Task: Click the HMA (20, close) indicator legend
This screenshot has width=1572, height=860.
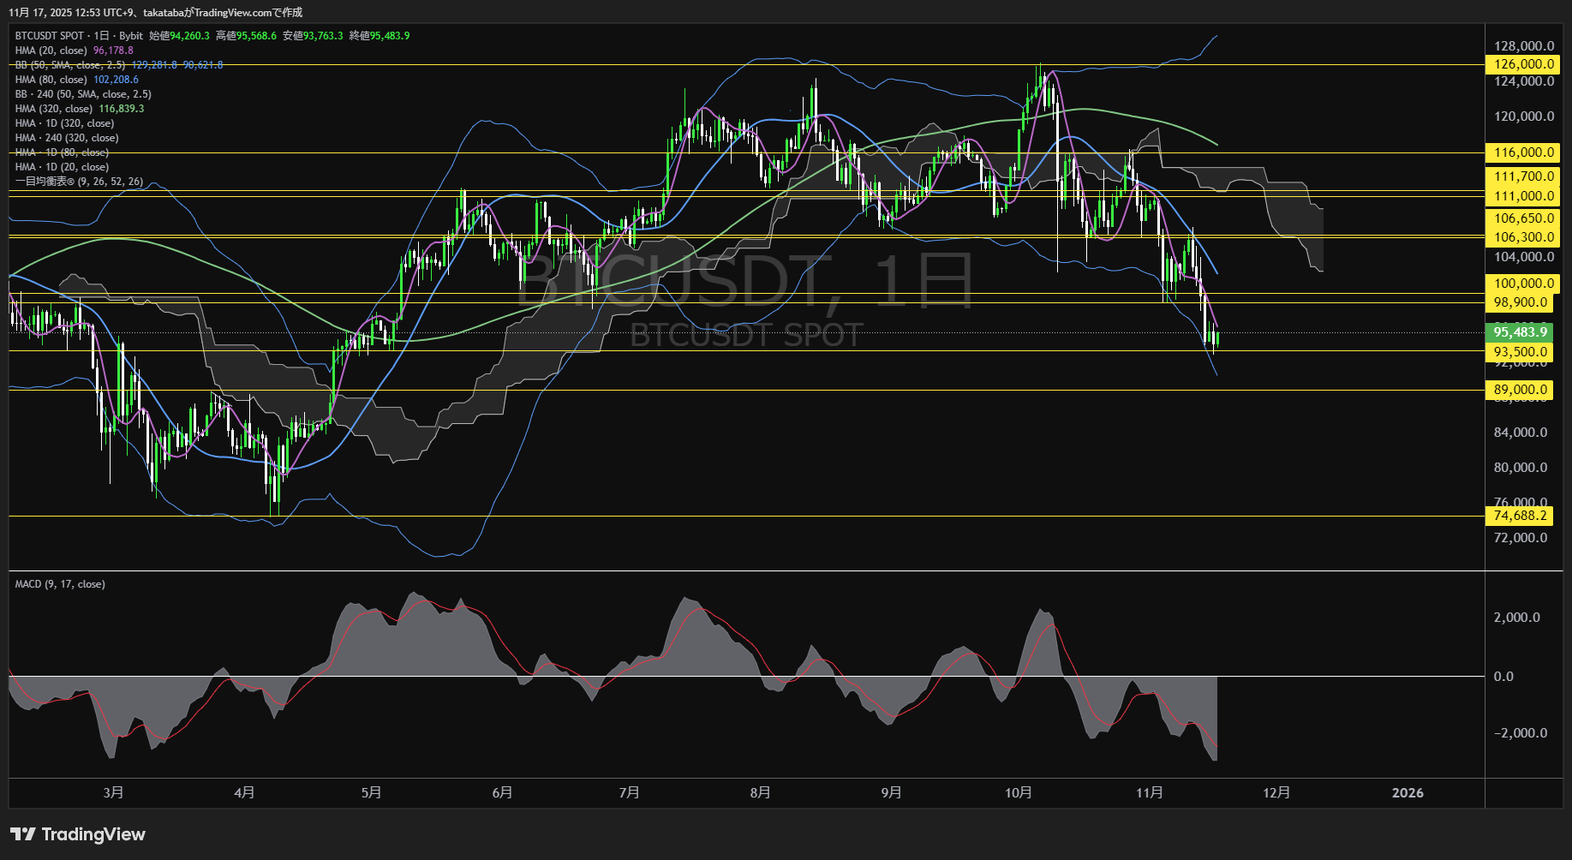Action: (51, 51)
